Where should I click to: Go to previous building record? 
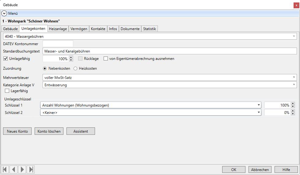coord(13,169)
